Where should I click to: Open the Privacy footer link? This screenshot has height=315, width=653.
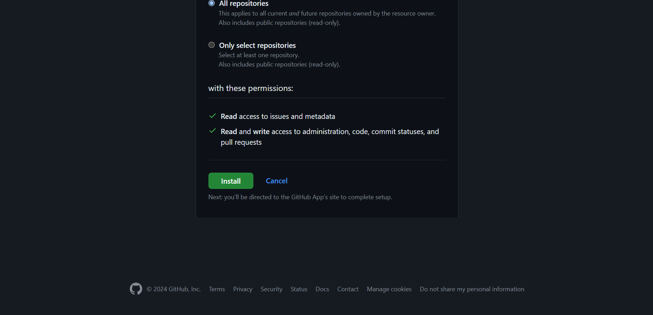click(243, 289)
